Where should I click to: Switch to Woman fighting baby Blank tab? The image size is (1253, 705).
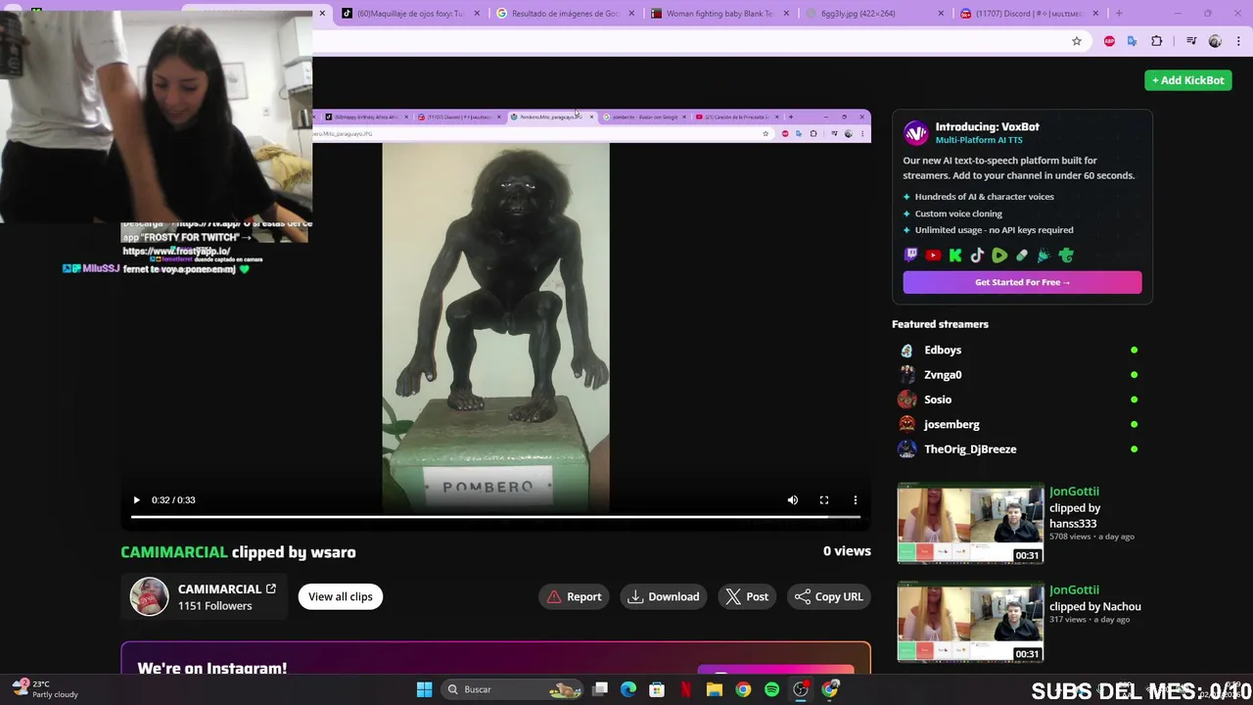coord(719,14)
